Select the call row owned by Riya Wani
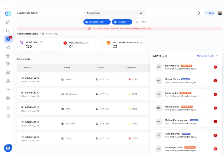224x156 pixels. [83, 124]
